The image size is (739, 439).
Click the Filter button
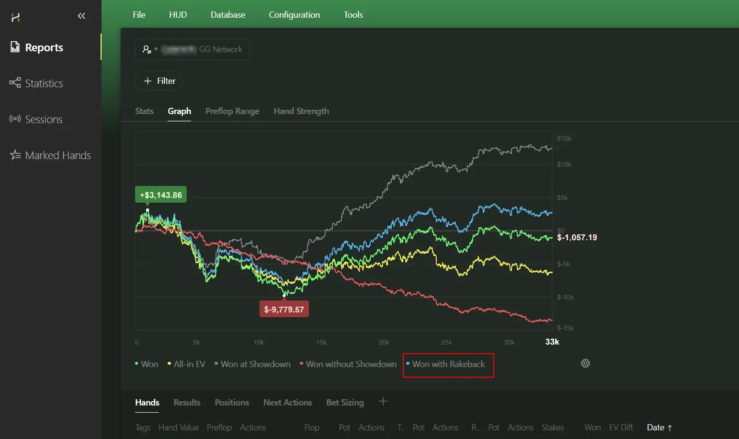tap(159, 81)
